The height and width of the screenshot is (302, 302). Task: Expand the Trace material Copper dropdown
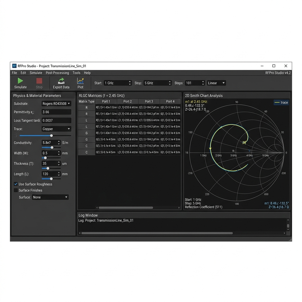click(x=56, y=129)
